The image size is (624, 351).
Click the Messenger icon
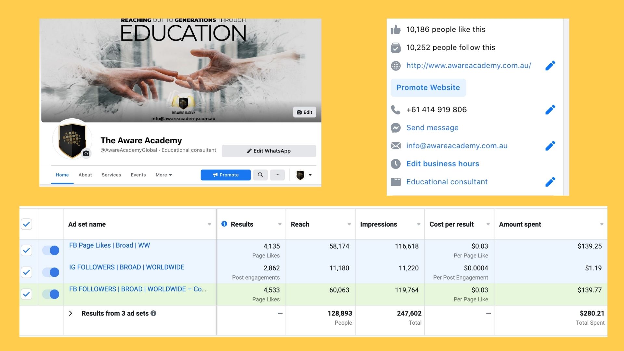[x=396, y=128]
